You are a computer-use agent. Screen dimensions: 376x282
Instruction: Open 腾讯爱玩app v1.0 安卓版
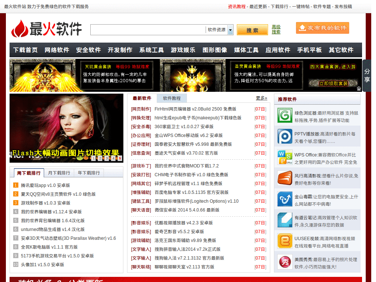[x=45, y=185]
